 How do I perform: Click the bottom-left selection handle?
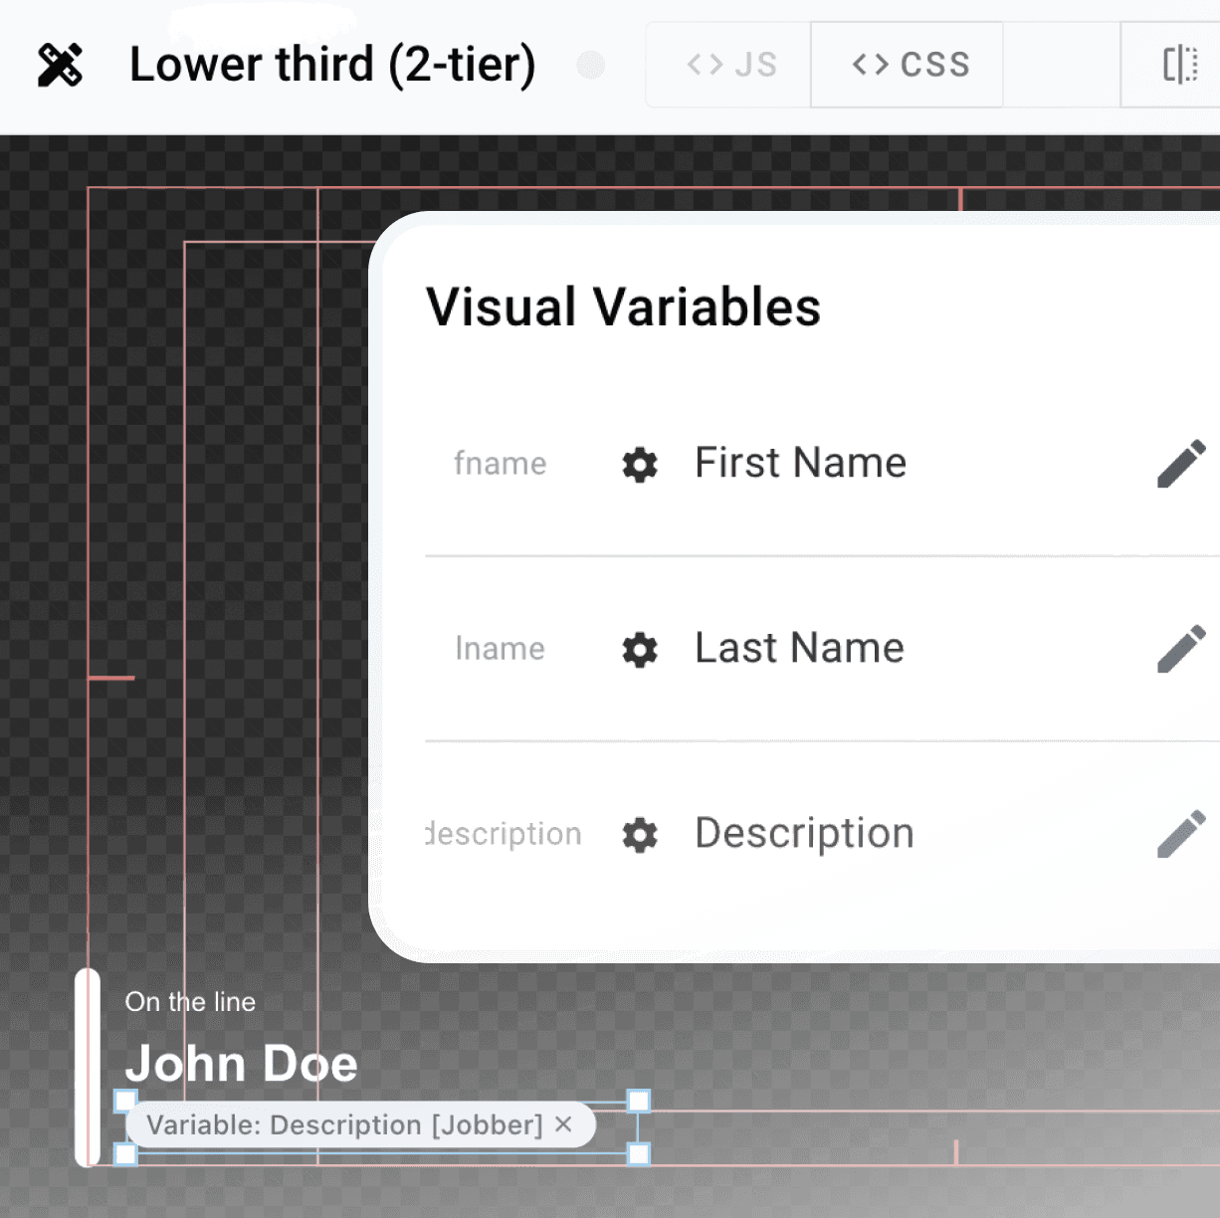(x=125, y=1156)
